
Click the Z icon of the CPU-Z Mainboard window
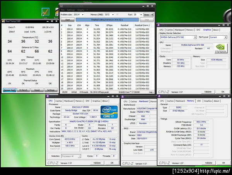coord(123,97)
